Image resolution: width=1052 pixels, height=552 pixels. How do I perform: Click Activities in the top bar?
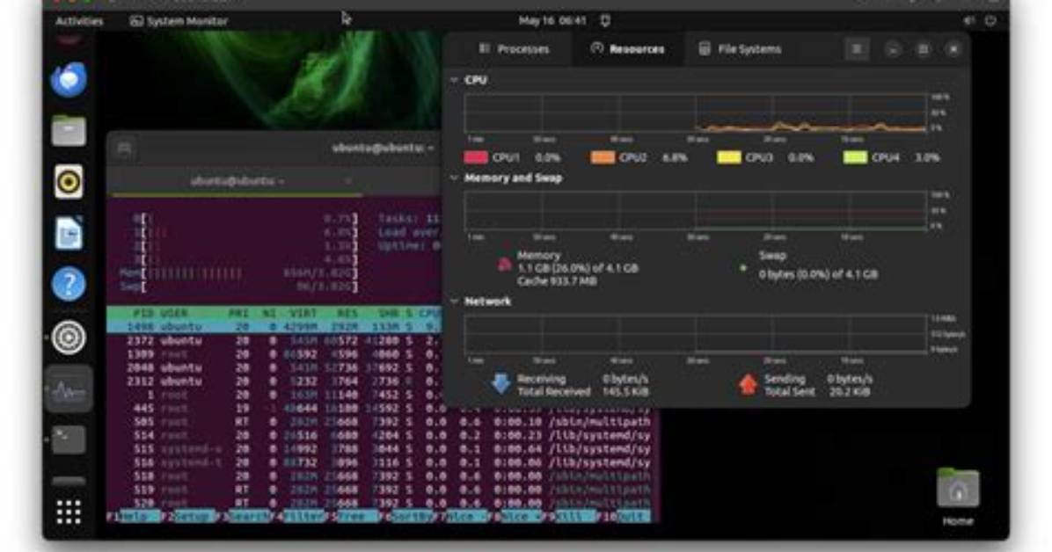tap(79, 21)
